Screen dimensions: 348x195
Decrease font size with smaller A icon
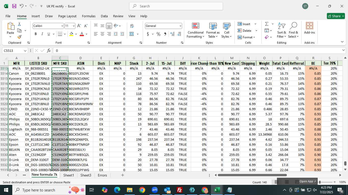click(86, 26)
